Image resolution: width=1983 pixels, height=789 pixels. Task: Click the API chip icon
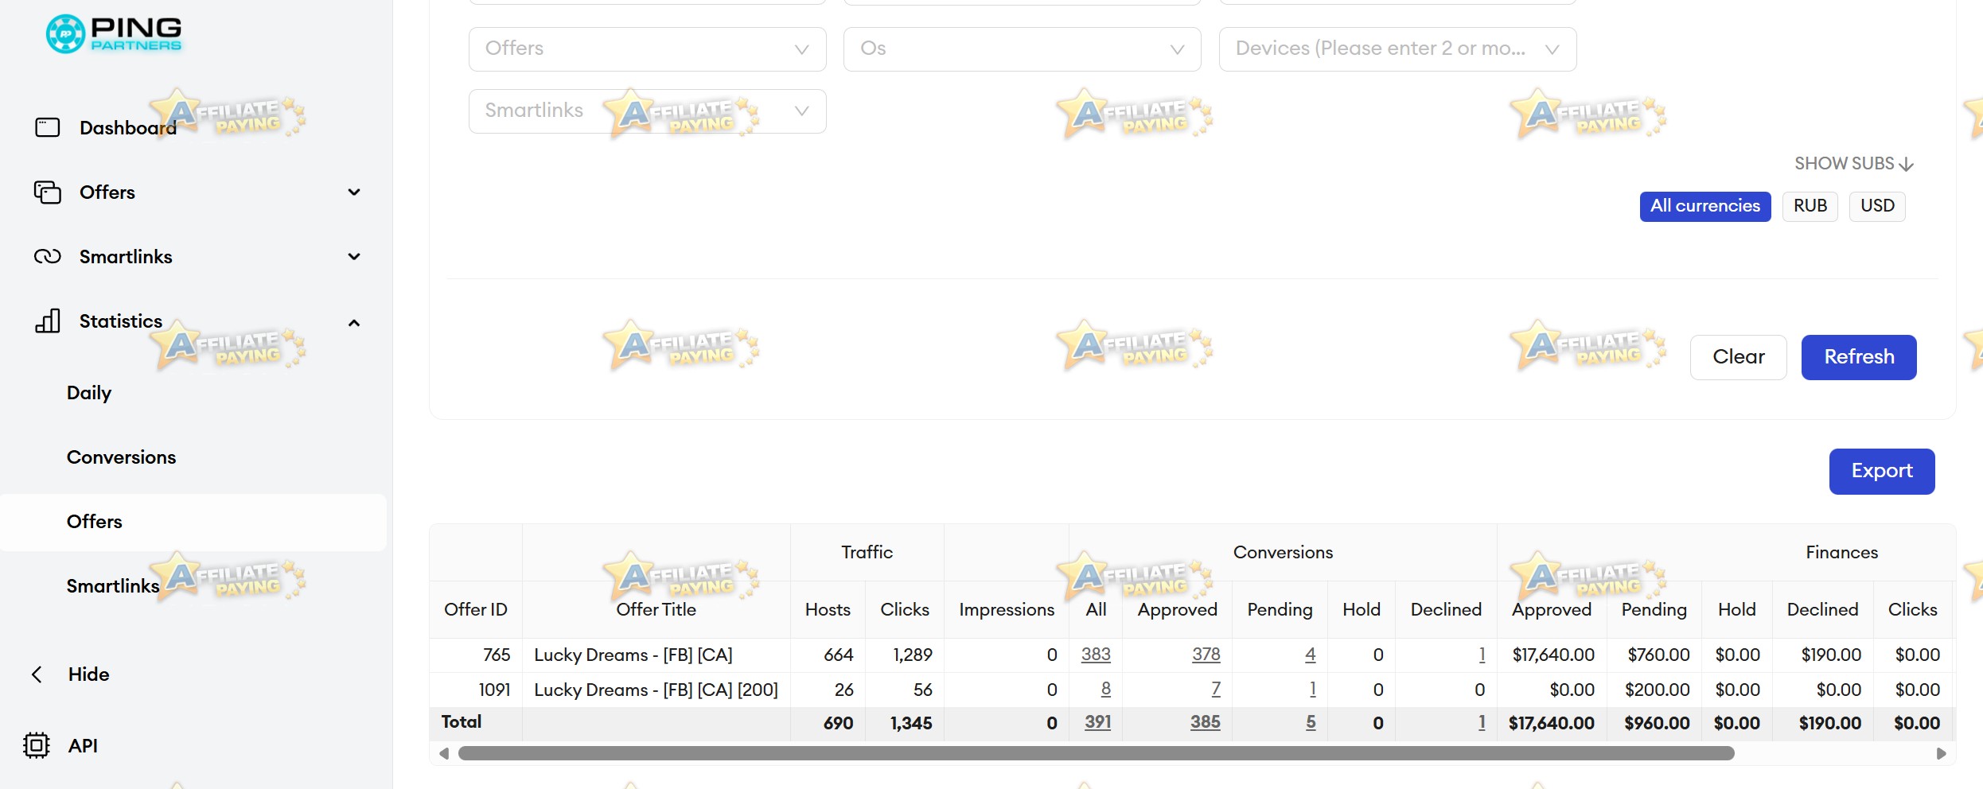pyautogui.click(x=37, y=745)
